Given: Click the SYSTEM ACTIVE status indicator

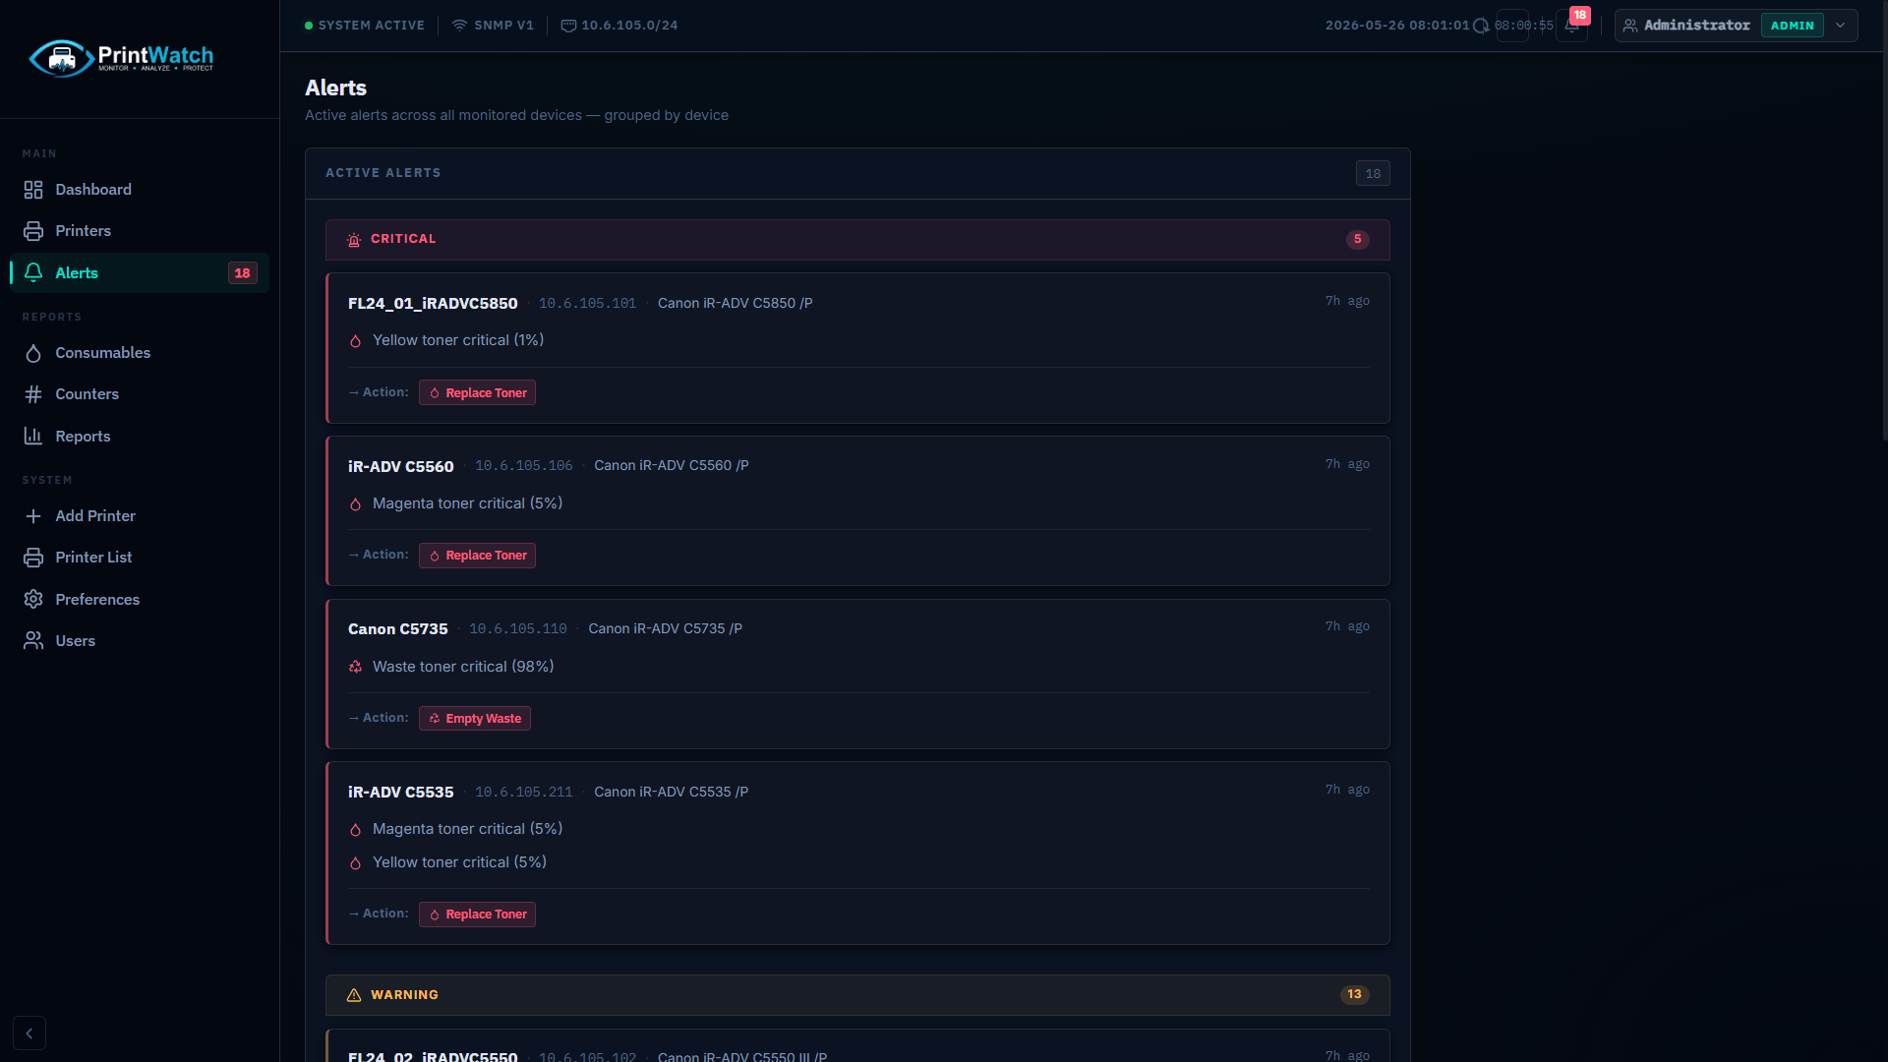Looking at the screenshot, I should click(x=365, y=26).
